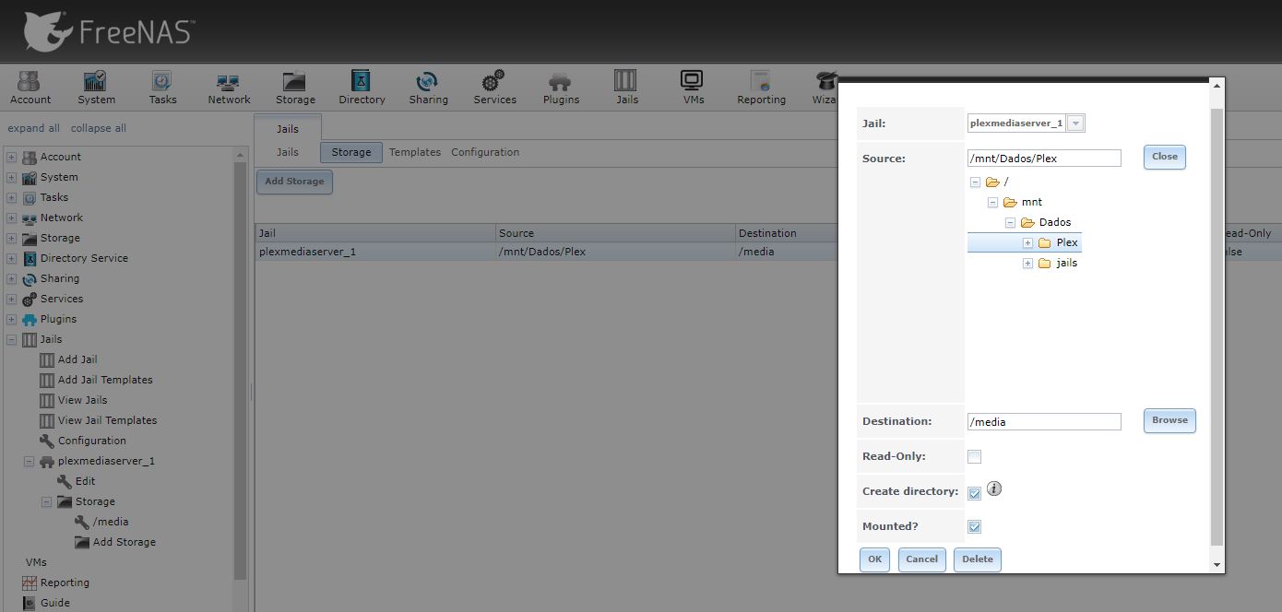Collapse Storage node under plexmediaserver_1
This screenshot has width=1282, height=612.
click(47, 501)
